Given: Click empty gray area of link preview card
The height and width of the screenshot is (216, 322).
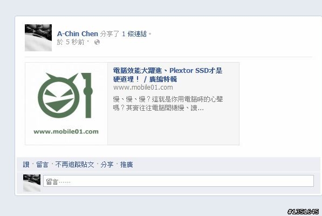Looking at the screenshot, I should click(x=173, y=129).
